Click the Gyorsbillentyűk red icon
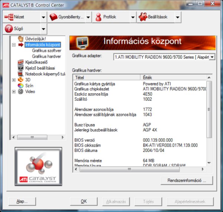Viewport: 223px width, 212px height. [53, 17]
